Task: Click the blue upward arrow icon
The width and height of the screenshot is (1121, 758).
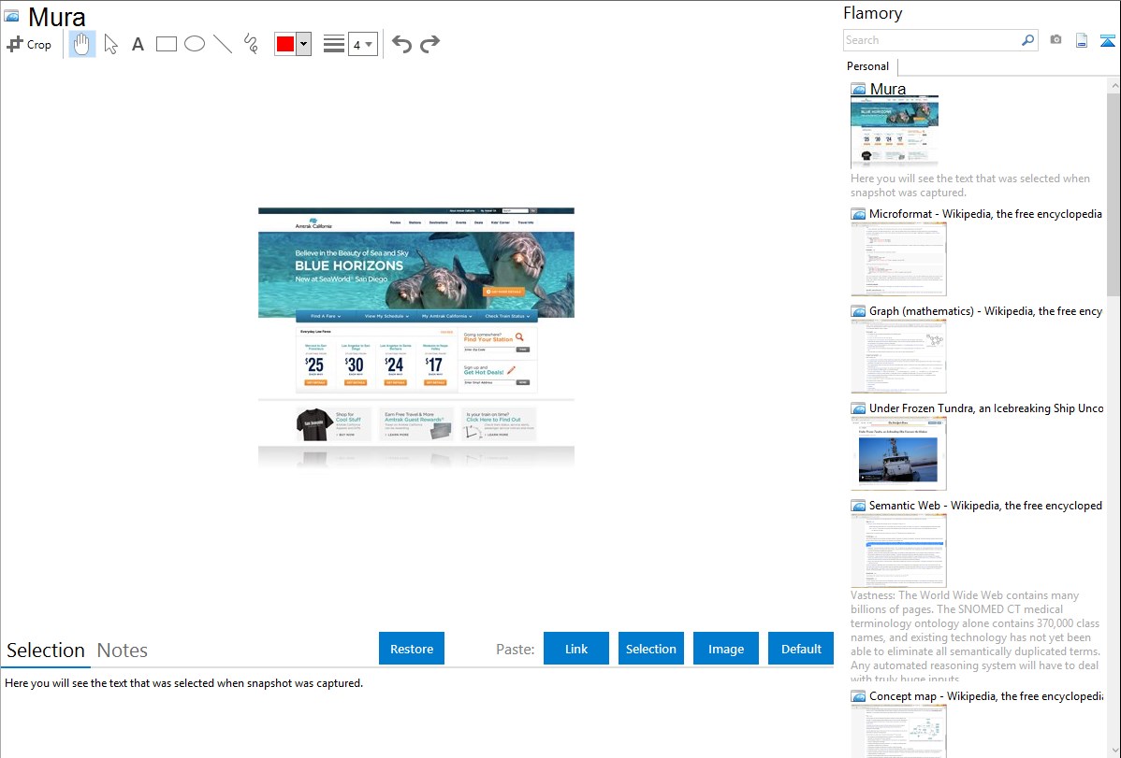Action: [1107, 40]
